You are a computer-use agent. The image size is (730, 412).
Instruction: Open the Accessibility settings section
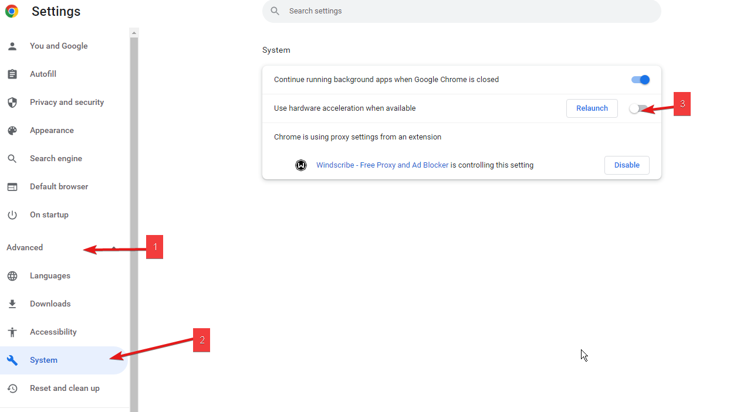(53, 332)
